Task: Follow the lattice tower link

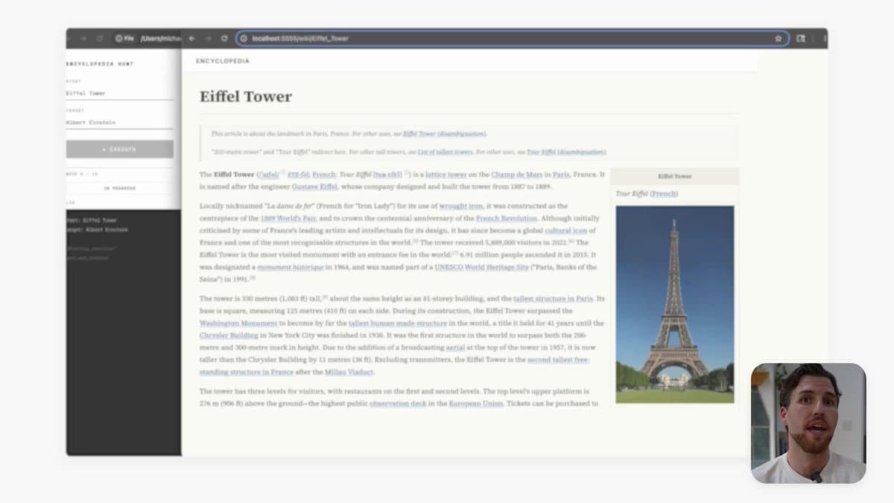Action: pyautogui.click(x=447, y=174)
